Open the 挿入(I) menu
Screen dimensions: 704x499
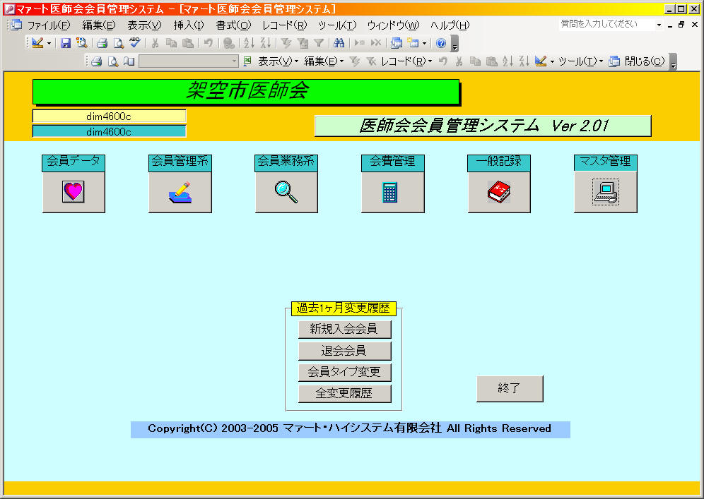pyautogui.click(x=189, y=25)
